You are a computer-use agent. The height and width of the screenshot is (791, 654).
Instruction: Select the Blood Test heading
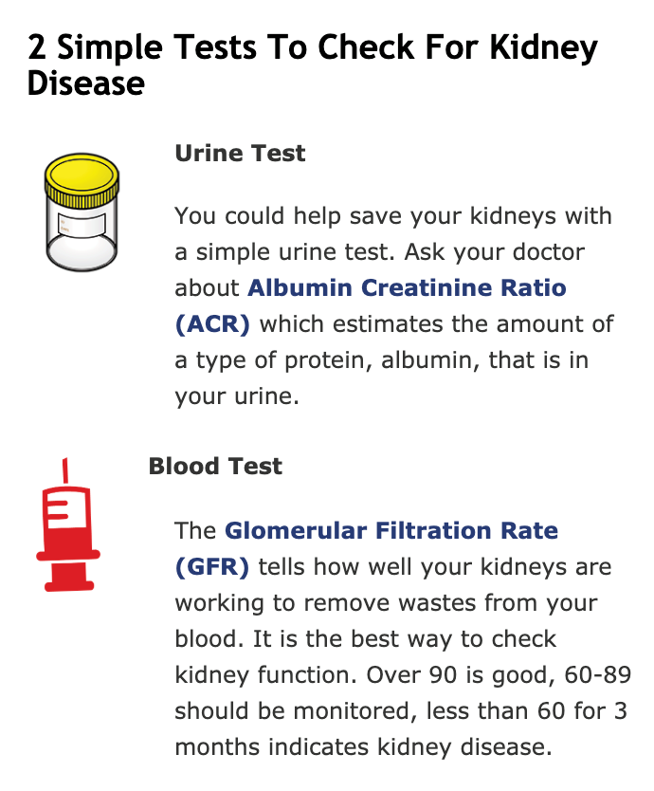click(215, 466)
